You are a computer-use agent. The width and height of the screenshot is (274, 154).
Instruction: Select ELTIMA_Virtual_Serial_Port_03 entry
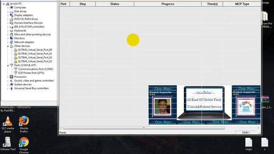35,61
